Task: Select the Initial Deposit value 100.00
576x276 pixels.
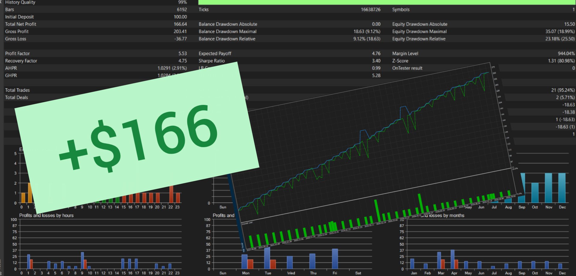Action: point(180,17)
